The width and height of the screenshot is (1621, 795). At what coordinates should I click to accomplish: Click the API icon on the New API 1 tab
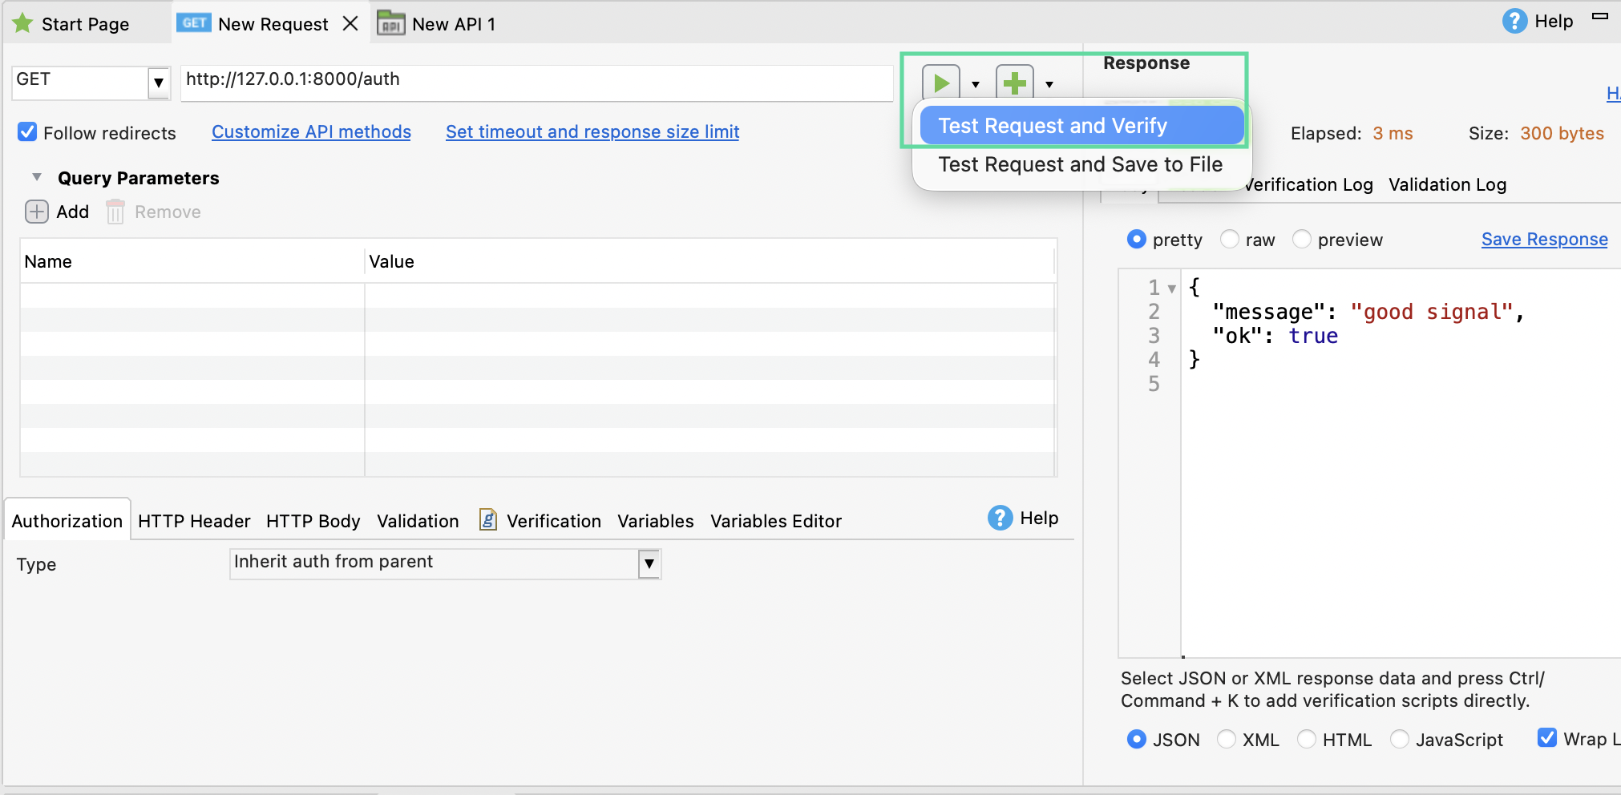[x=390, y=24]
